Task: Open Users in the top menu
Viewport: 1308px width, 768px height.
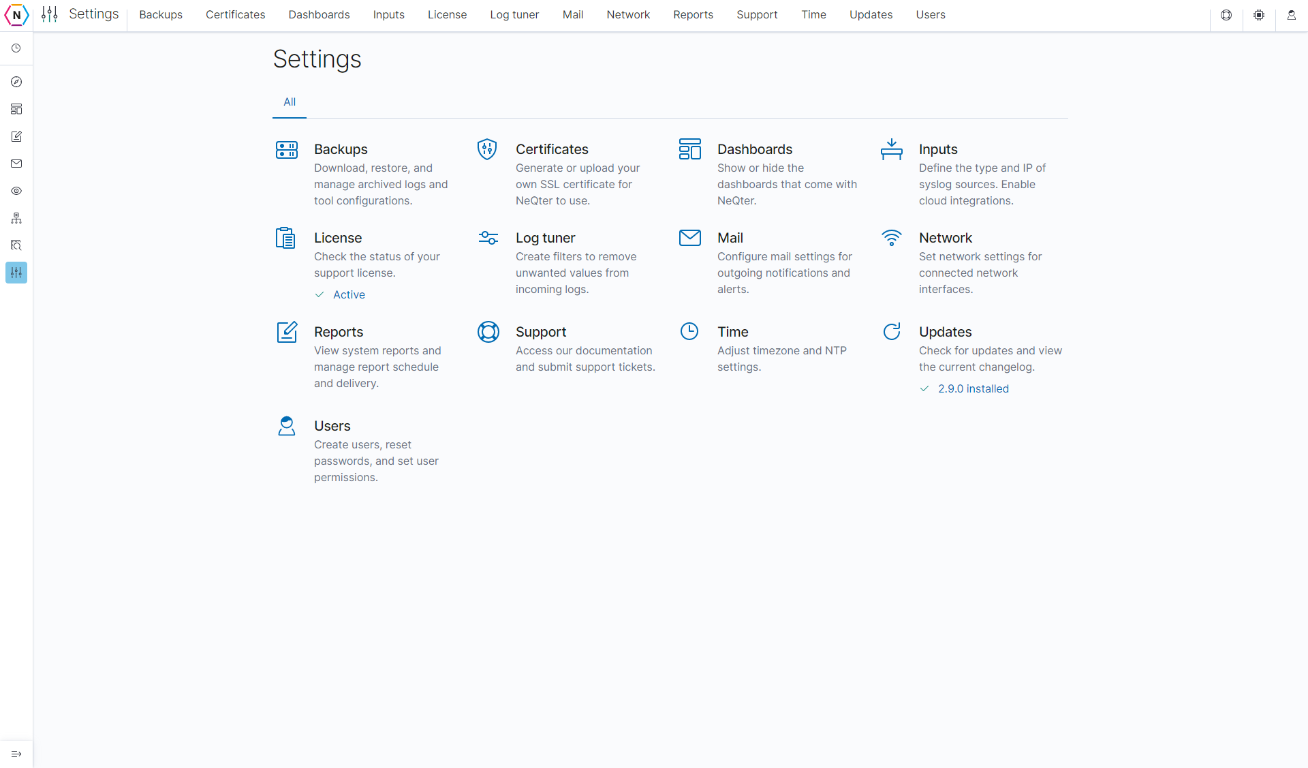Action: 931,15
